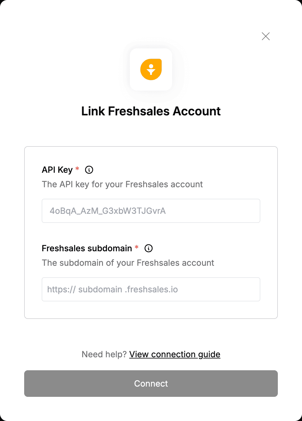Click 'The API key for your Freshsales account' text
Viewport: 302px width, 421px height.
coord(122,184)
